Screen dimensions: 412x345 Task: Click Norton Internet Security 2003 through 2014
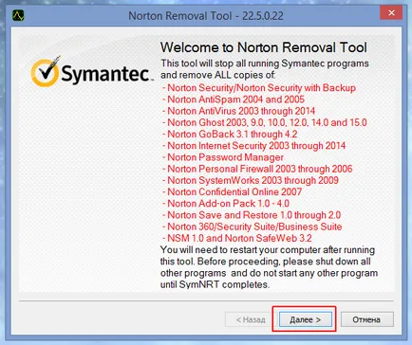pos(253,146)
